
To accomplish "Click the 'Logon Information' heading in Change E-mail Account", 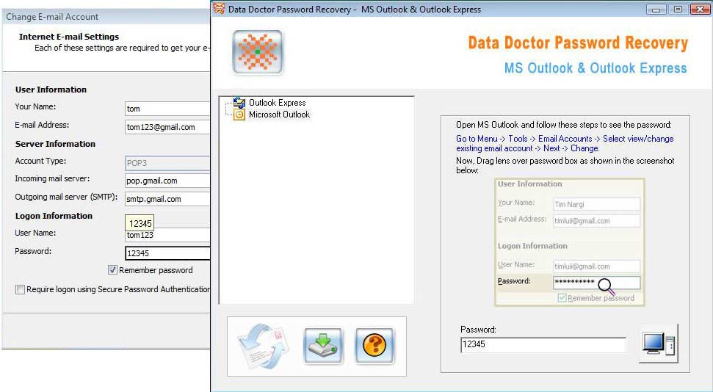I will pyautogui.click(x=54, y=216).
